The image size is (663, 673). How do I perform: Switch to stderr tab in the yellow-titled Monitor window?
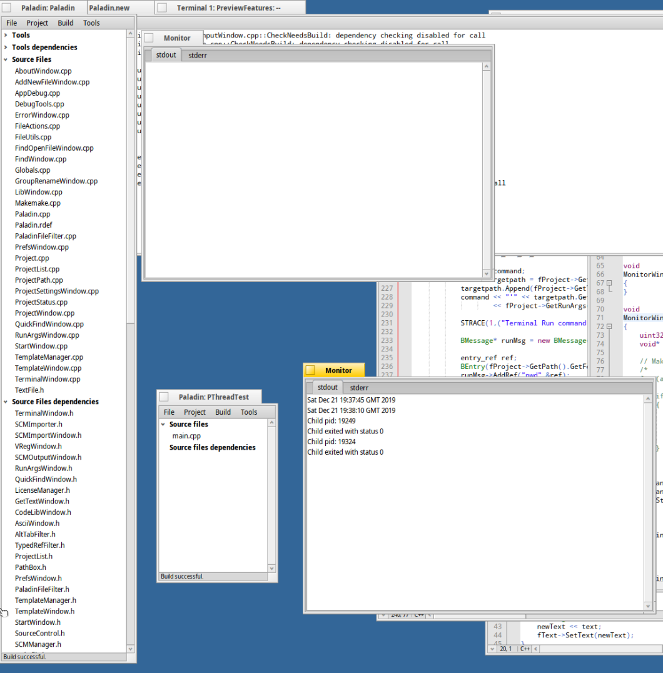tap(359, 388)
